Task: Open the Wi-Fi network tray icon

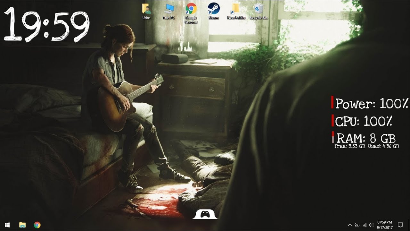Action: (364, 225)
